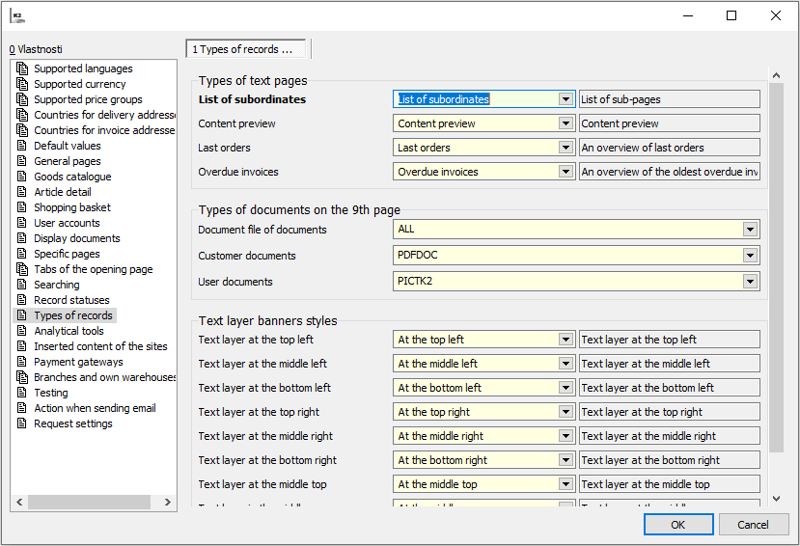Click the Shopping basket page icon
The image size is (800, 546).
(23, 207)
